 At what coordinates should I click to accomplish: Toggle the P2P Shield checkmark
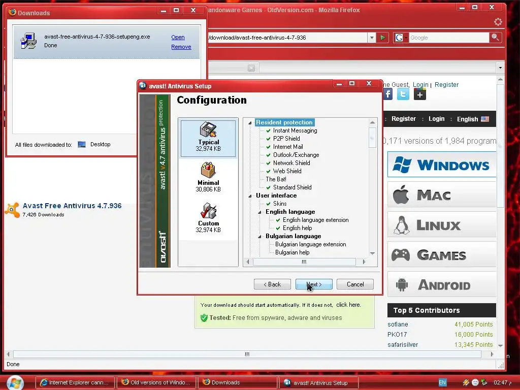268,139
